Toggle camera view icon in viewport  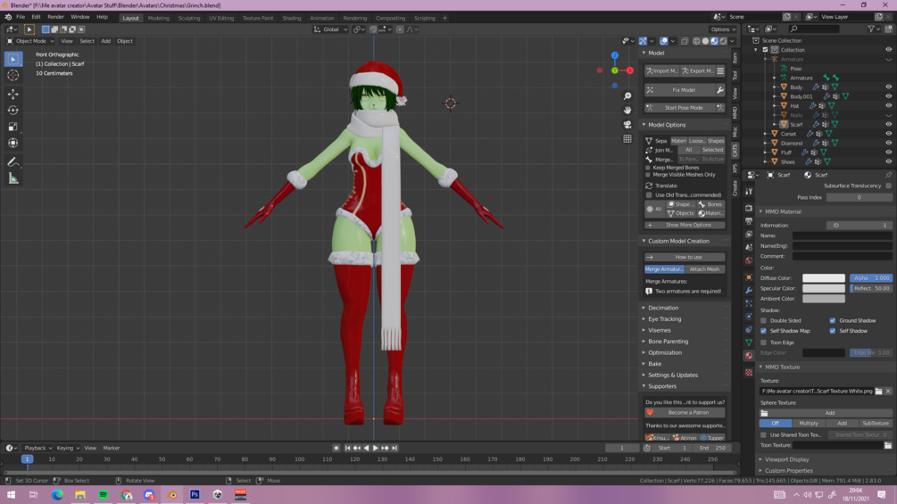(627, 124)
